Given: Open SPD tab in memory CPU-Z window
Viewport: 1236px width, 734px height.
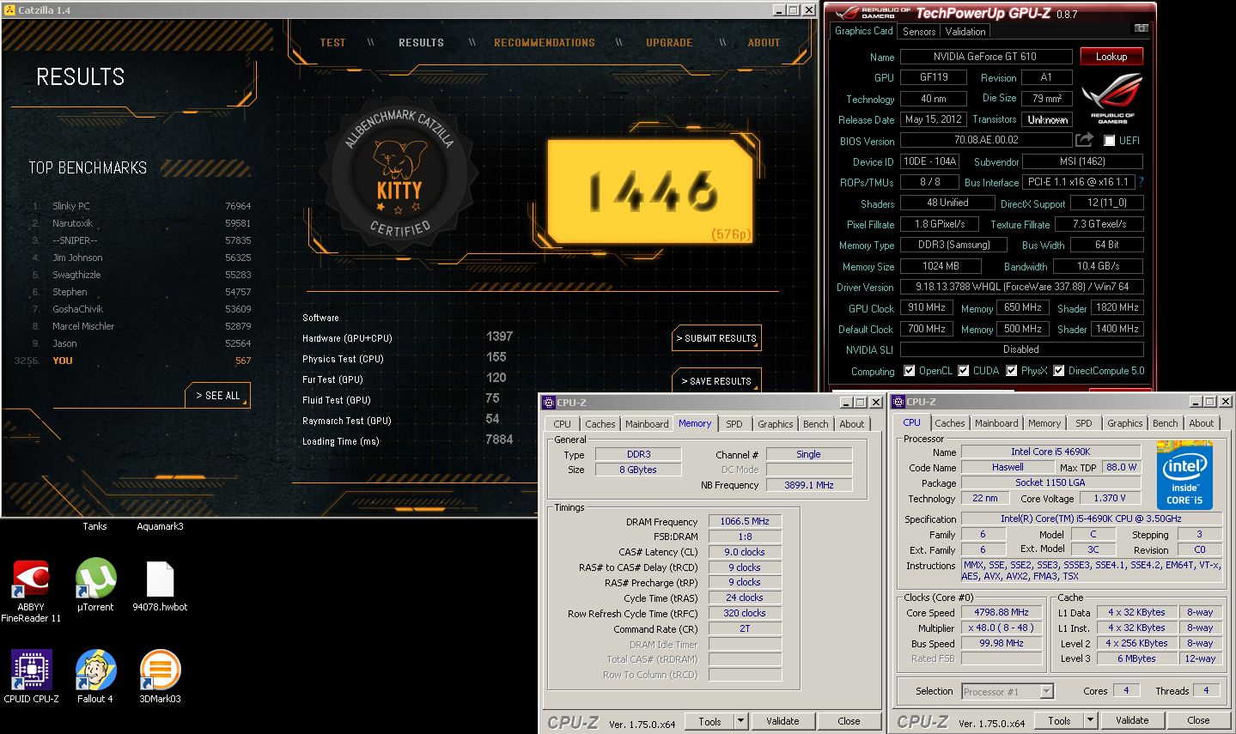Looking at the screenshot, I should (x=734, y=424).
